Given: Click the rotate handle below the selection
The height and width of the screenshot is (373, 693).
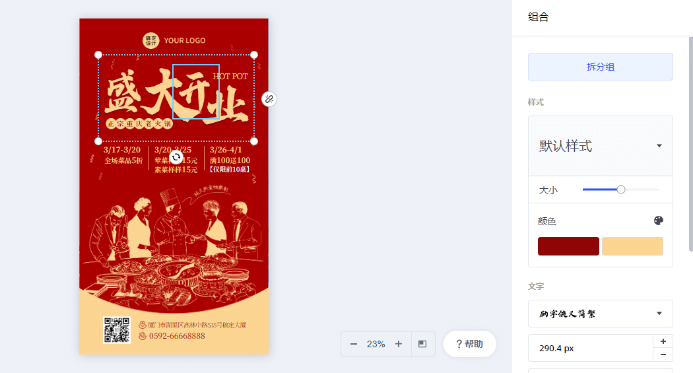Looking at the screenshot, I should pyautogui.click(x=176, y=157).
